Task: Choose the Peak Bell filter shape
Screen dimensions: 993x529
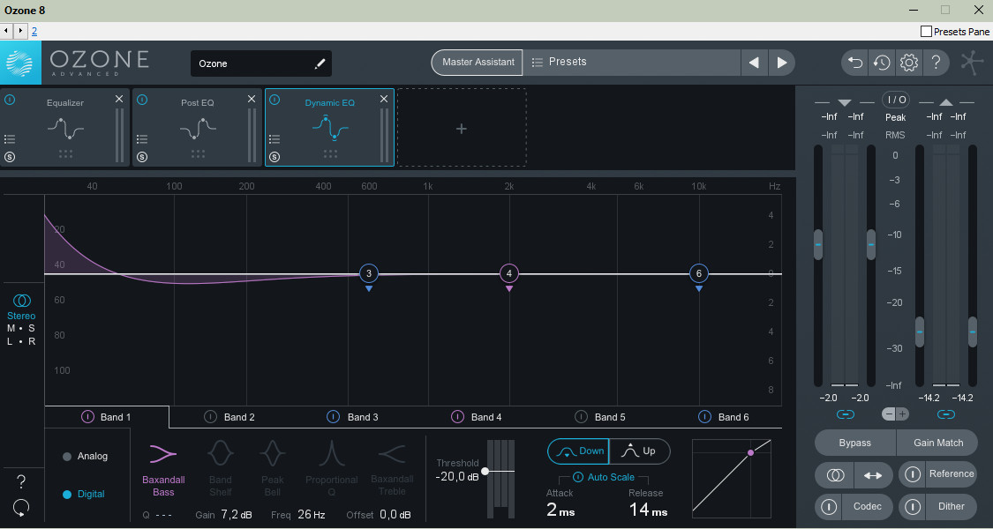Action: pos(273,469)
